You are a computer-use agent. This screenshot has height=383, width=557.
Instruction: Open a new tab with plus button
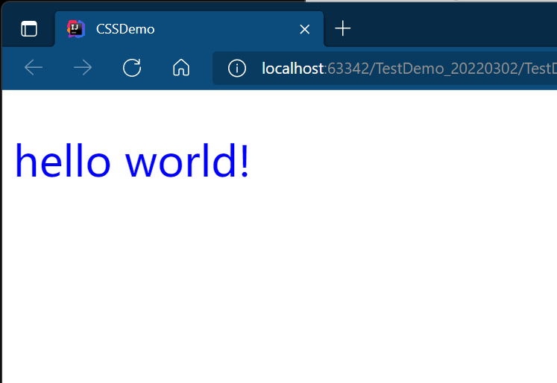coord(343,28)
